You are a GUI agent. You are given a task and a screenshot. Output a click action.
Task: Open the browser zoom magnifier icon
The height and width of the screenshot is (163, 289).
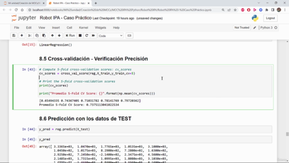point(223,10)
